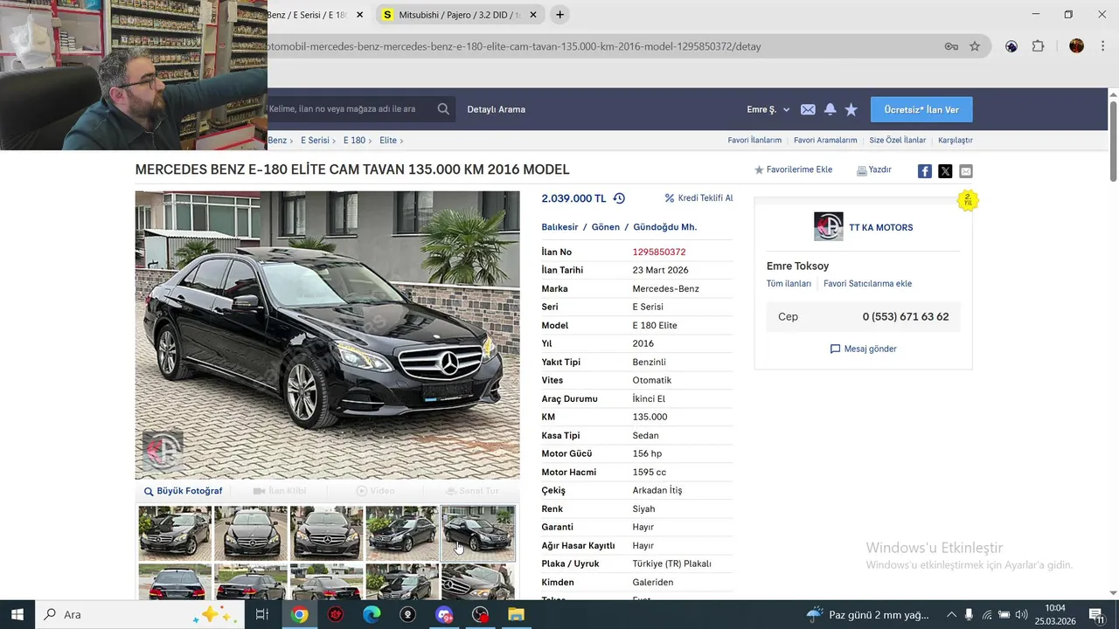
Task: Go to the E 180 breadcrumb
Action: [x=354, y=140]
